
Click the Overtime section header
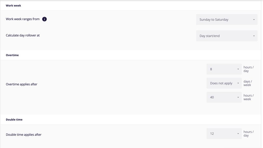[12, 55]
